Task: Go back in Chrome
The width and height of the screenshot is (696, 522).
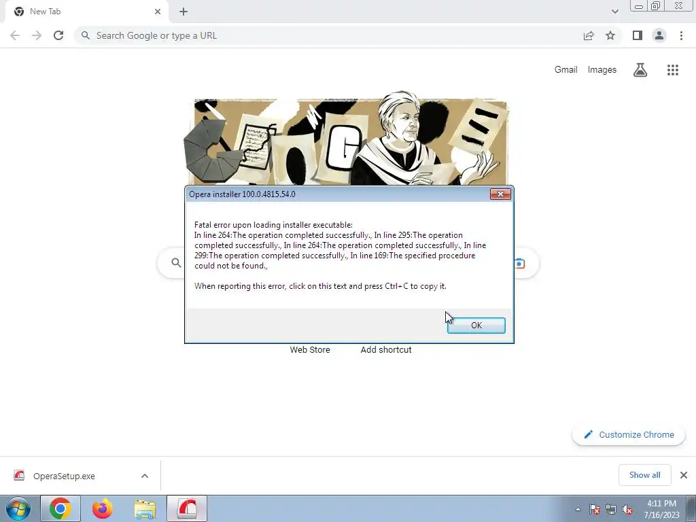Action: pos(15,35)
